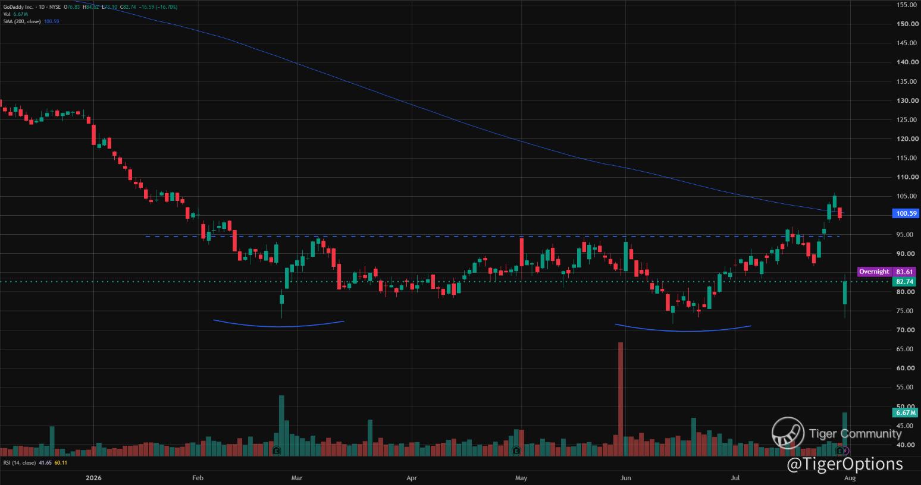This screenshot has height=485, width=921.
Task: Select the SMA (200, close) legend label
Action: click(23, 21)
